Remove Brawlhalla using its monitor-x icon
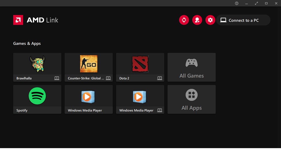This screenshot has width=281, height=158. pos(57,78)
